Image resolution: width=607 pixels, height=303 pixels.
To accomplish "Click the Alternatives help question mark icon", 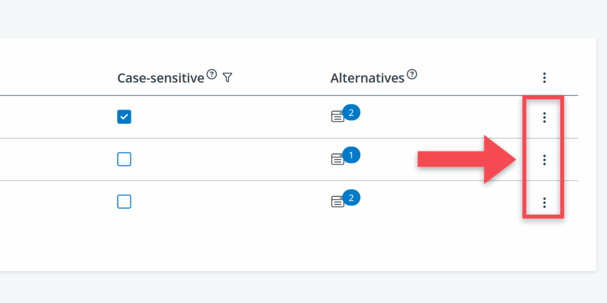I will tap(412, 75).
